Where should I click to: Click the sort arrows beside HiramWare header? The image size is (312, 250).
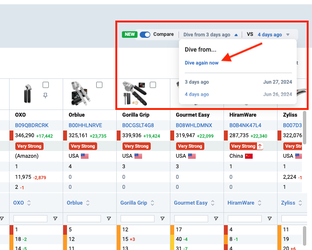tap(259, 203)
